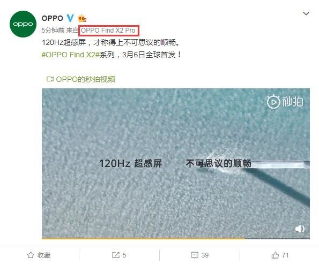Open the OPPO account name link
This screenshot has height=265, width=319.
coord(53,18)
